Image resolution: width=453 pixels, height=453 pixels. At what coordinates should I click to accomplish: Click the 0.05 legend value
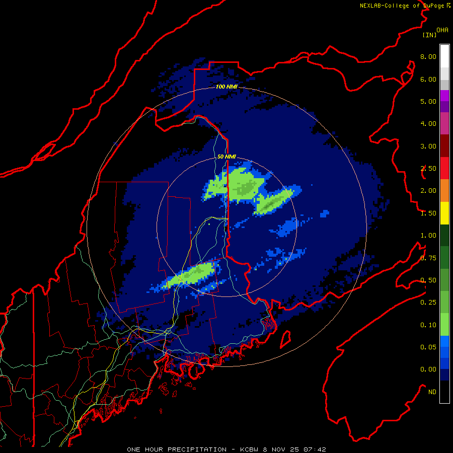428,347
